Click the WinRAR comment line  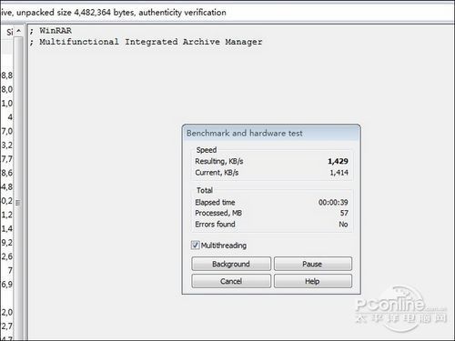[x=51, y=31]
